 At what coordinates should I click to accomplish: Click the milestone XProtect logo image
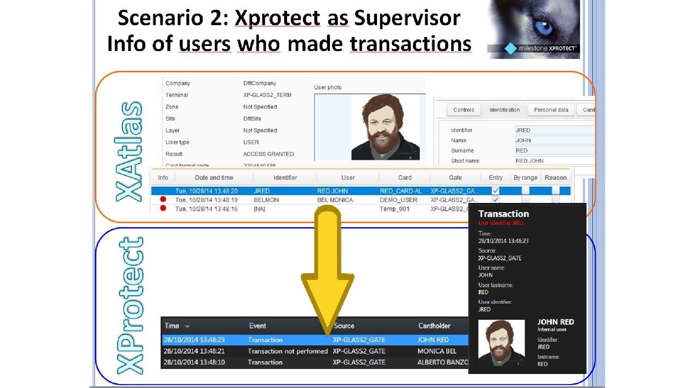pyautogui.click(x=533, y=29)
